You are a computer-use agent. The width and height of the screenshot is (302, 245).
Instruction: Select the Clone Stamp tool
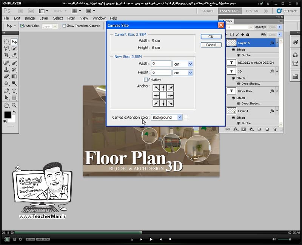coord(6,69)
